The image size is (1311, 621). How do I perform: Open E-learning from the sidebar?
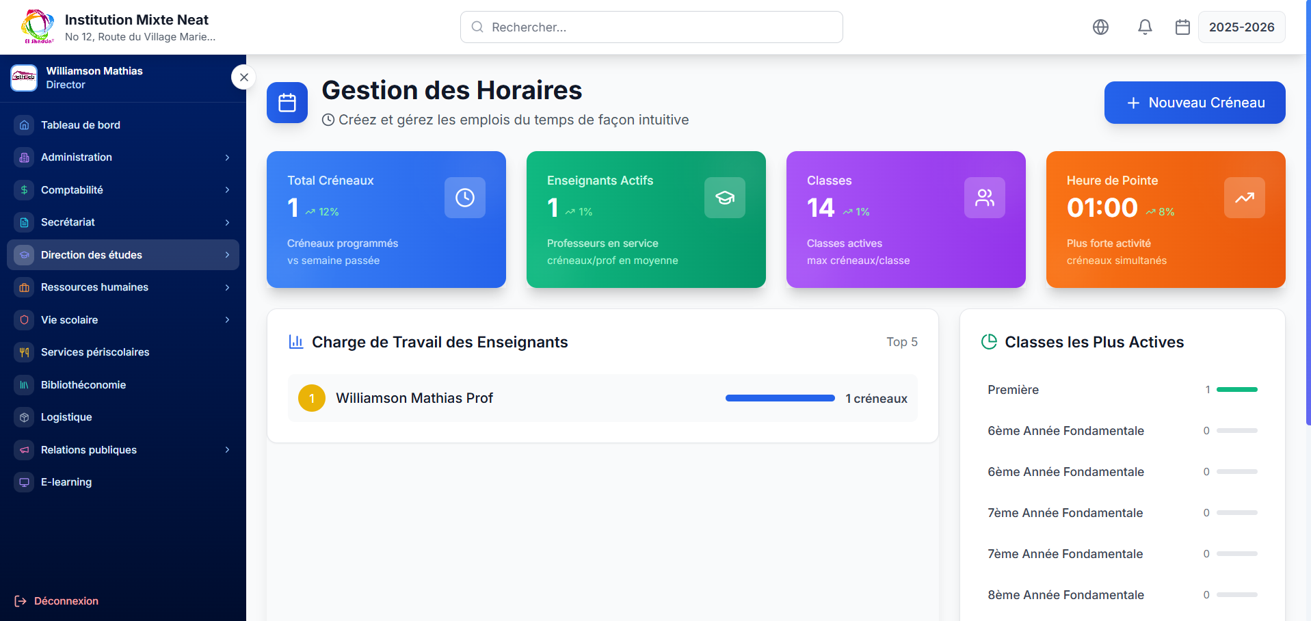66,482
